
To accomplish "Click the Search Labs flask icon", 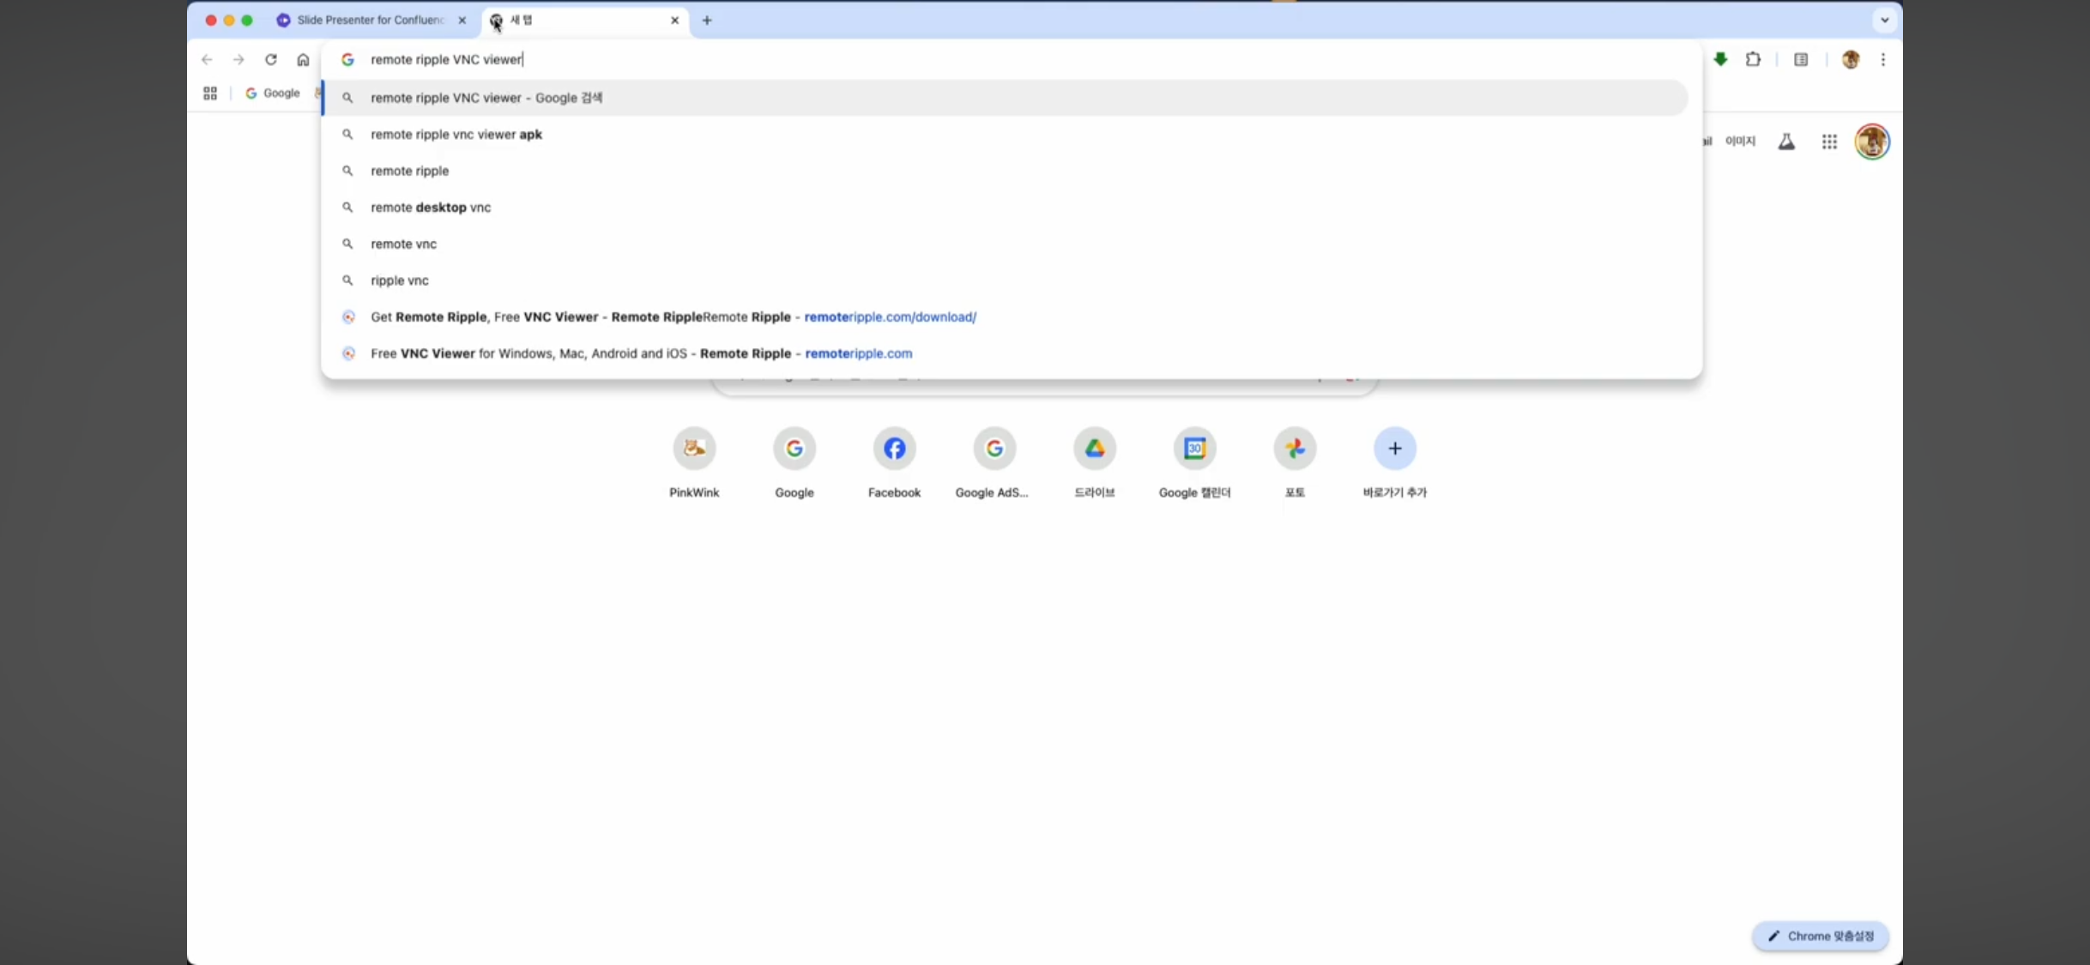I will [x=1786, y=142].
